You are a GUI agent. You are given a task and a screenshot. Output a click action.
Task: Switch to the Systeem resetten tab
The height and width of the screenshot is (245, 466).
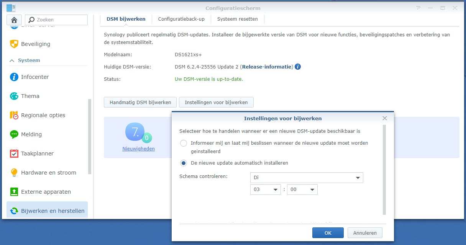[x=238, y=19]
